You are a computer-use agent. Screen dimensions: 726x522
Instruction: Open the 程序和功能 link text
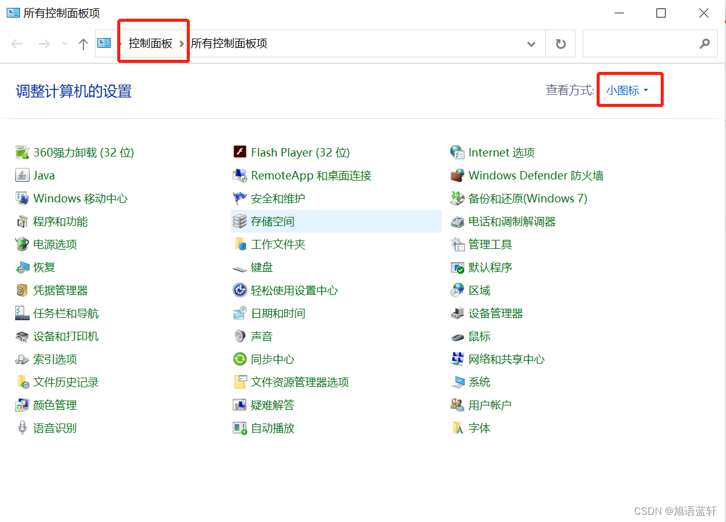[x=60, y=221]
